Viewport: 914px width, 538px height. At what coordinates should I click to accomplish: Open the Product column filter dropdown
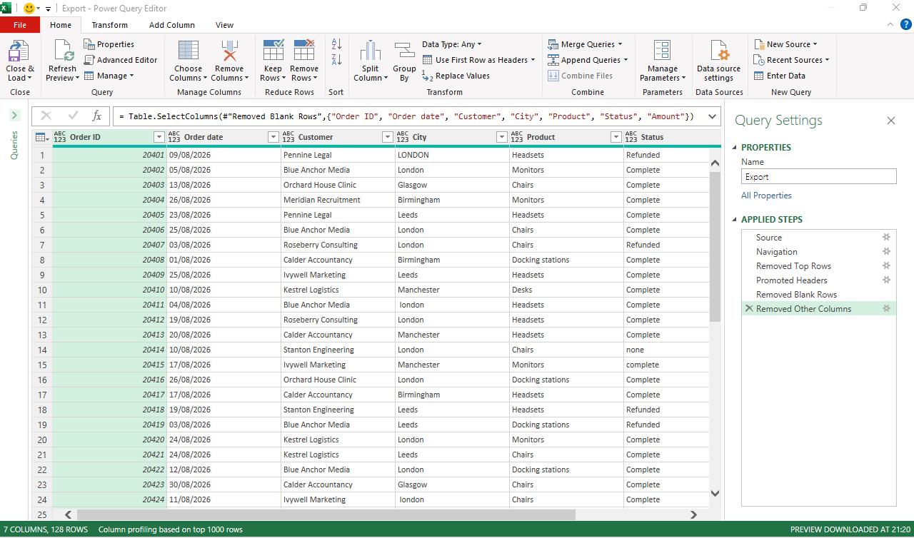(616, 137)
